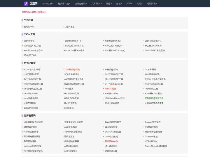This screenshot has width=210, height=157.
Task: Open SHA/SHA256加密 link
Action: point(113,132)
